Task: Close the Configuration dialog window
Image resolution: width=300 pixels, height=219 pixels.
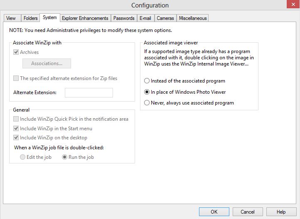Action: 293,4
